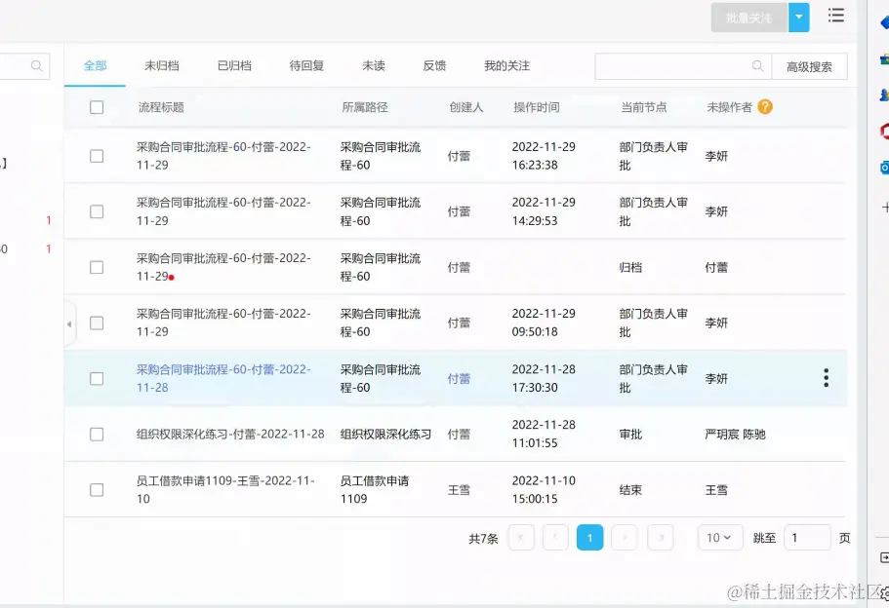Click the help icon next to 未操作者
The height and width of the screenshot is (608, 889).
[765, 106]
